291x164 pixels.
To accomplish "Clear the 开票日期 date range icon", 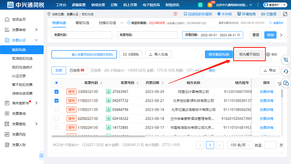I will coord(239,35).
